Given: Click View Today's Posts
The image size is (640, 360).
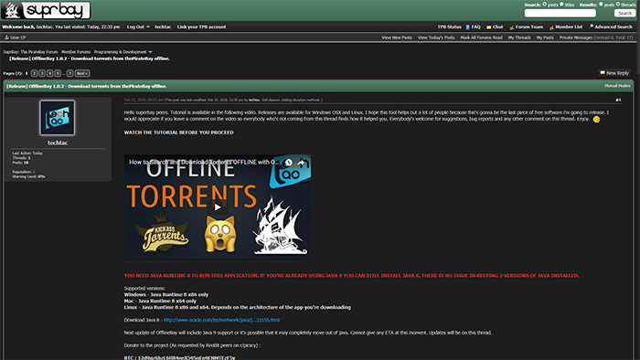Looking at the screenshot, I should (x=436, y=37).
